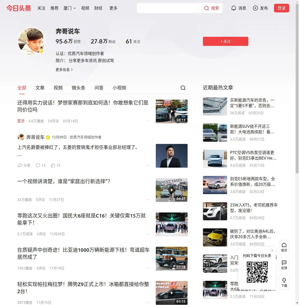The image size is (299, 305).
Task: Open more options for 梦想家赛那 video
Action: [148, 121]
